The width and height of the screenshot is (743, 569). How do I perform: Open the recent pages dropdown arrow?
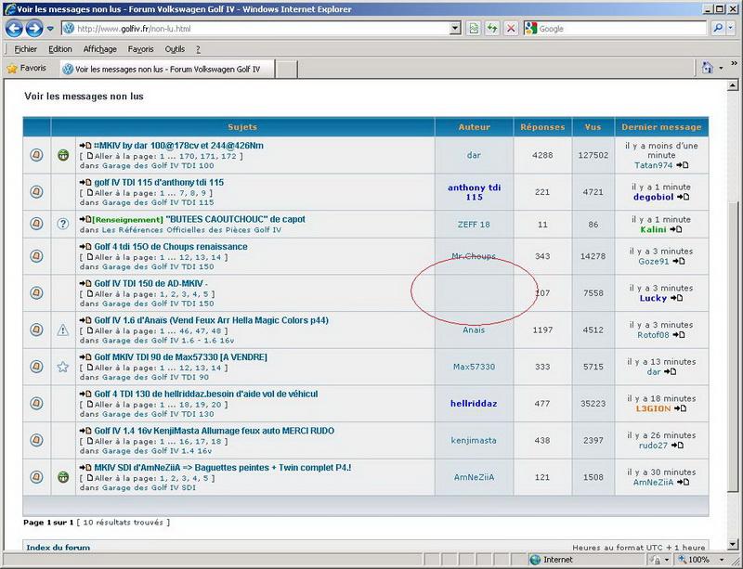click(x=50, y=29)
